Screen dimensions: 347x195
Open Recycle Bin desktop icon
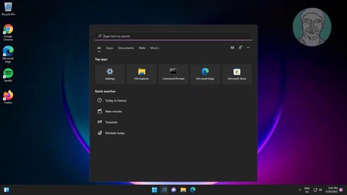click(x=8, y=9)
